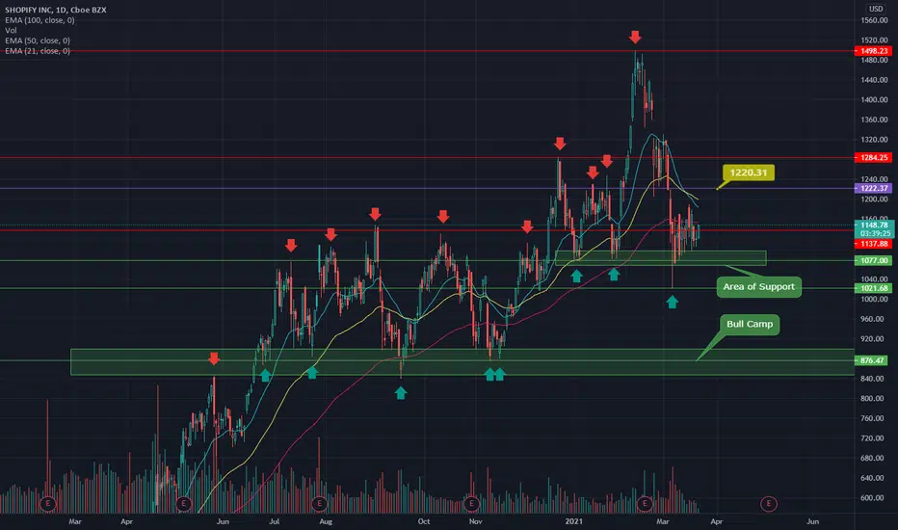
Task: Click the SHOPIFY INC symbol title
Action: coord(56,10)
